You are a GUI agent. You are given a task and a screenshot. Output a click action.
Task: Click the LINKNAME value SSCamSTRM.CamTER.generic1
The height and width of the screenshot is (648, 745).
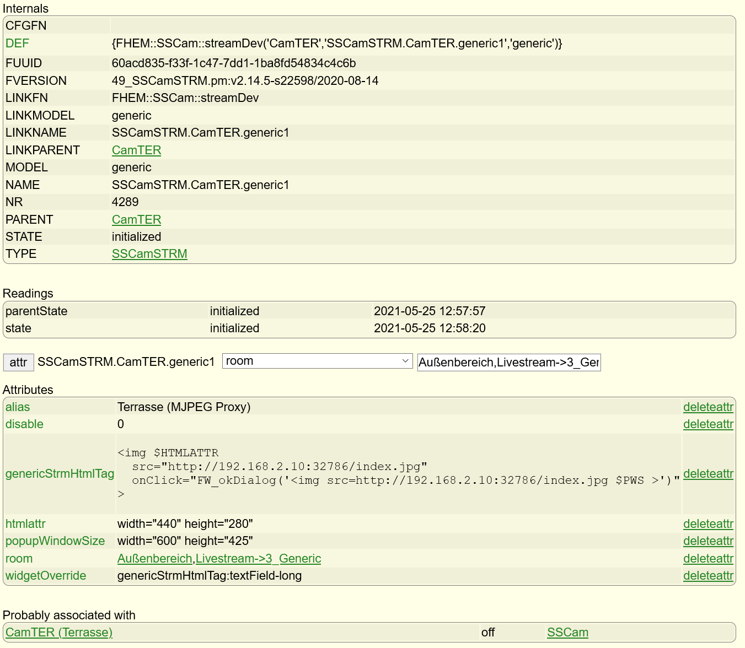click(x=200, y=133)
